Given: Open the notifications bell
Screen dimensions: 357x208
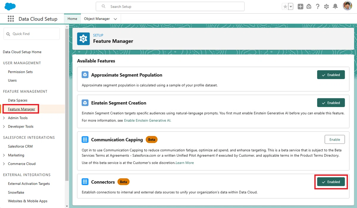Looking at the screenshot, I should pos(335,7).
